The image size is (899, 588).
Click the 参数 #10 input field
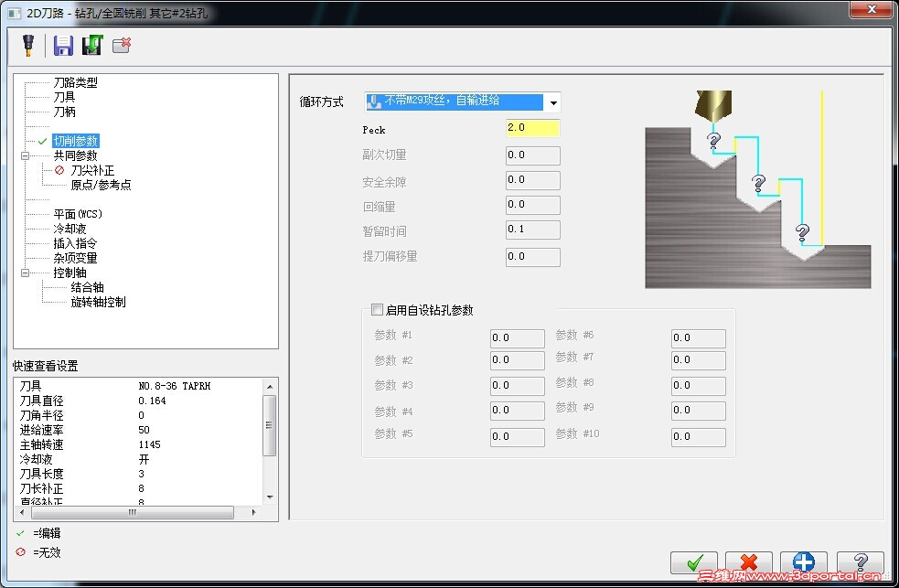pos(699,437)
